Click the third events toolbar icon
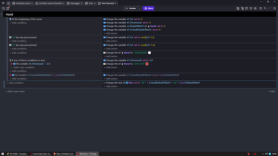Image resolution: width=278 pixels, height=156 pixels. (247, 8)
